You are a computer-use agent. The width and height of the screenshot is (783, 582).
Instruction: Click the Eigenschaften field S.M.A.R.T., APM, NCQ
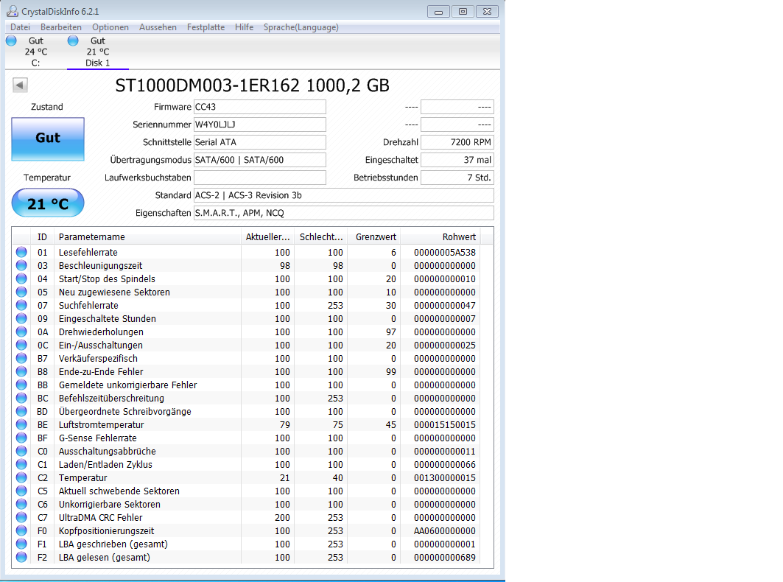click(x=343, y=213)
